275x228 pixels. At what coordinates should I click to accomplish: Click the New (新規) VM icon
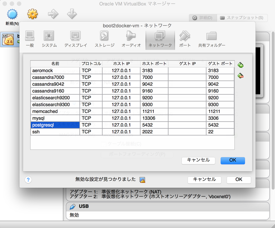pyautogui.click(x=12, y=14)
